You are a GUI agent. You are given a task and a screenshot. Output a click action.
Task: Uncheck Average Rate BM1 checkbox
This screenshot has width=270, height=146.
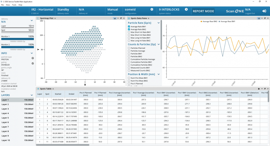pos(129,27)
